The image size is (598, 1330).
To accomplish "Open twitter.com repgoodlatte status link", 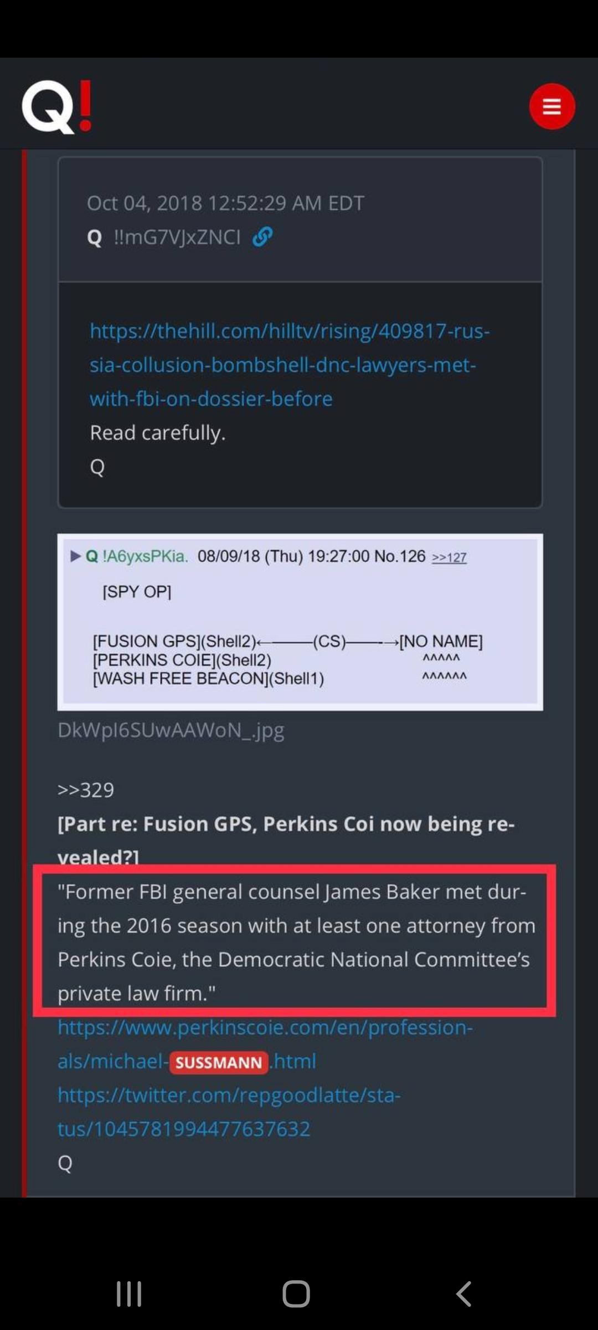I will point(229,1112).
